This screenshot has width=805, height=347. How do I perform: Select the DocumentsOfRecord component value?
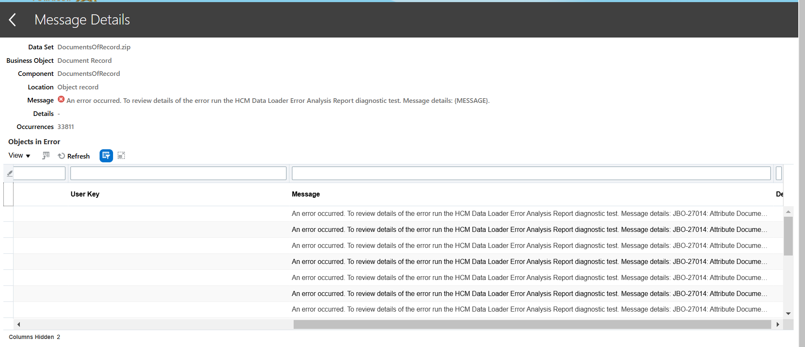89,74
